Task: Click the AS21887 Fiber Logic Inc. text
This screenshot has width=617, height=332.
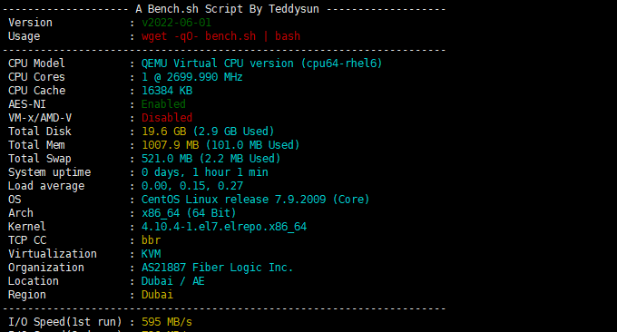Action: [x=217, y=268]
